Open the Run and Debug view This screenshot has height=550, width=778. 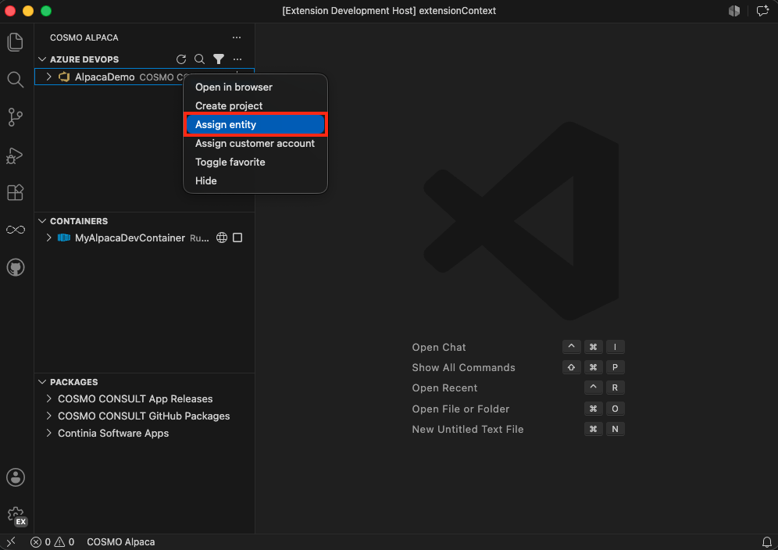coord(16,155)
